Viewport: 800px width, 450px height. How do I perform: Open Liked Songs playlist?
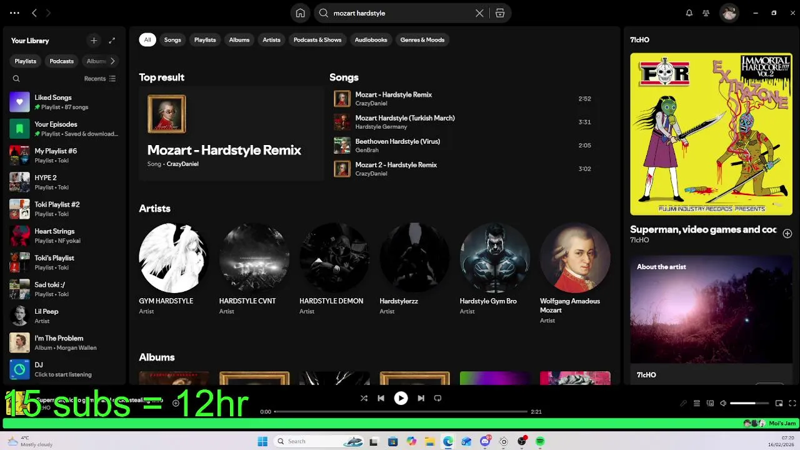click(63, 102)
